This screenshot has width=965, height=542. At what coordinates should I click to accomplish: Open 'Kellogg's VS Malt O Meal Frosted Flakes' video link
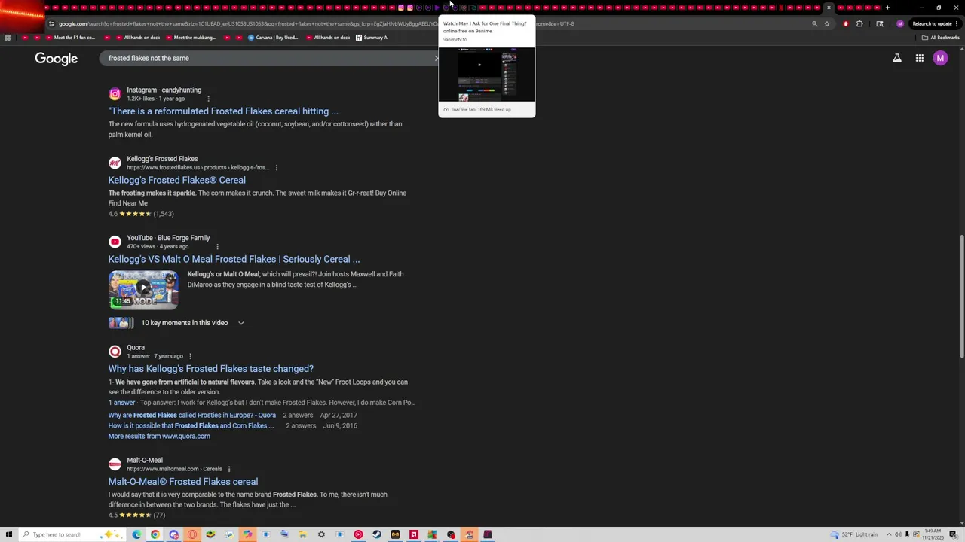pos(234,259)
